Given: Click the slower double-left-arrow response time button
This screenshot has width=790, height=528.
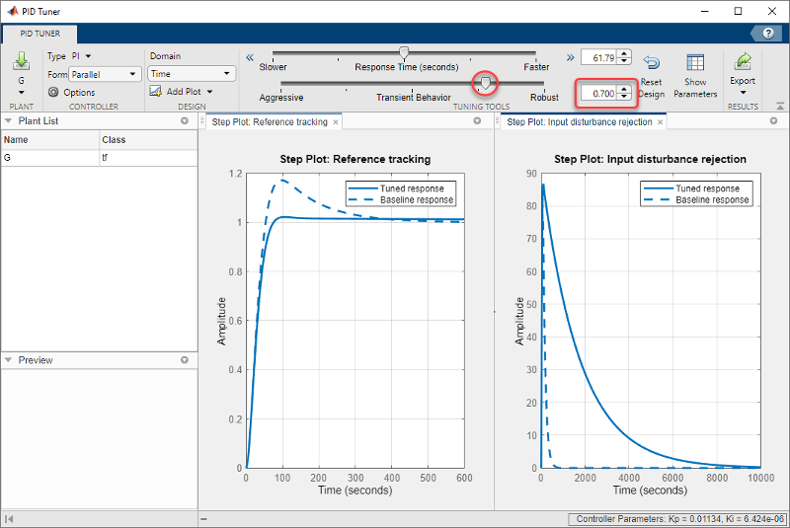Looking at the screenshot, I should [x=250, y=57].
